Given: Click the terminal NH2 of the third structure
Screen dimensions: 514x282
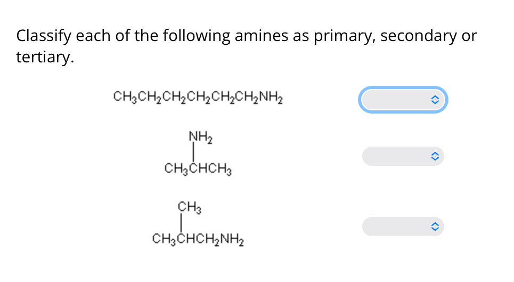Looking at the screenshot, I should pos(232,239).
